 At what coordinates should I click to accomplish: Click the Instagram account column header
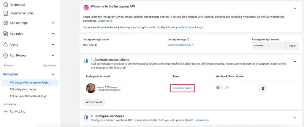(x=98, y=76)
